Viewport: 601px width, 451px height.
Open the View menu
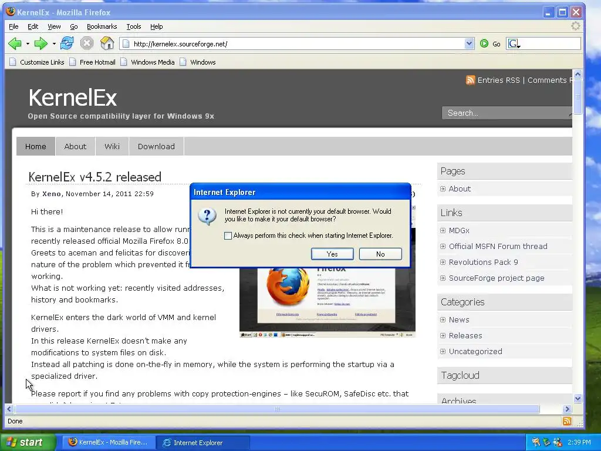54,26
